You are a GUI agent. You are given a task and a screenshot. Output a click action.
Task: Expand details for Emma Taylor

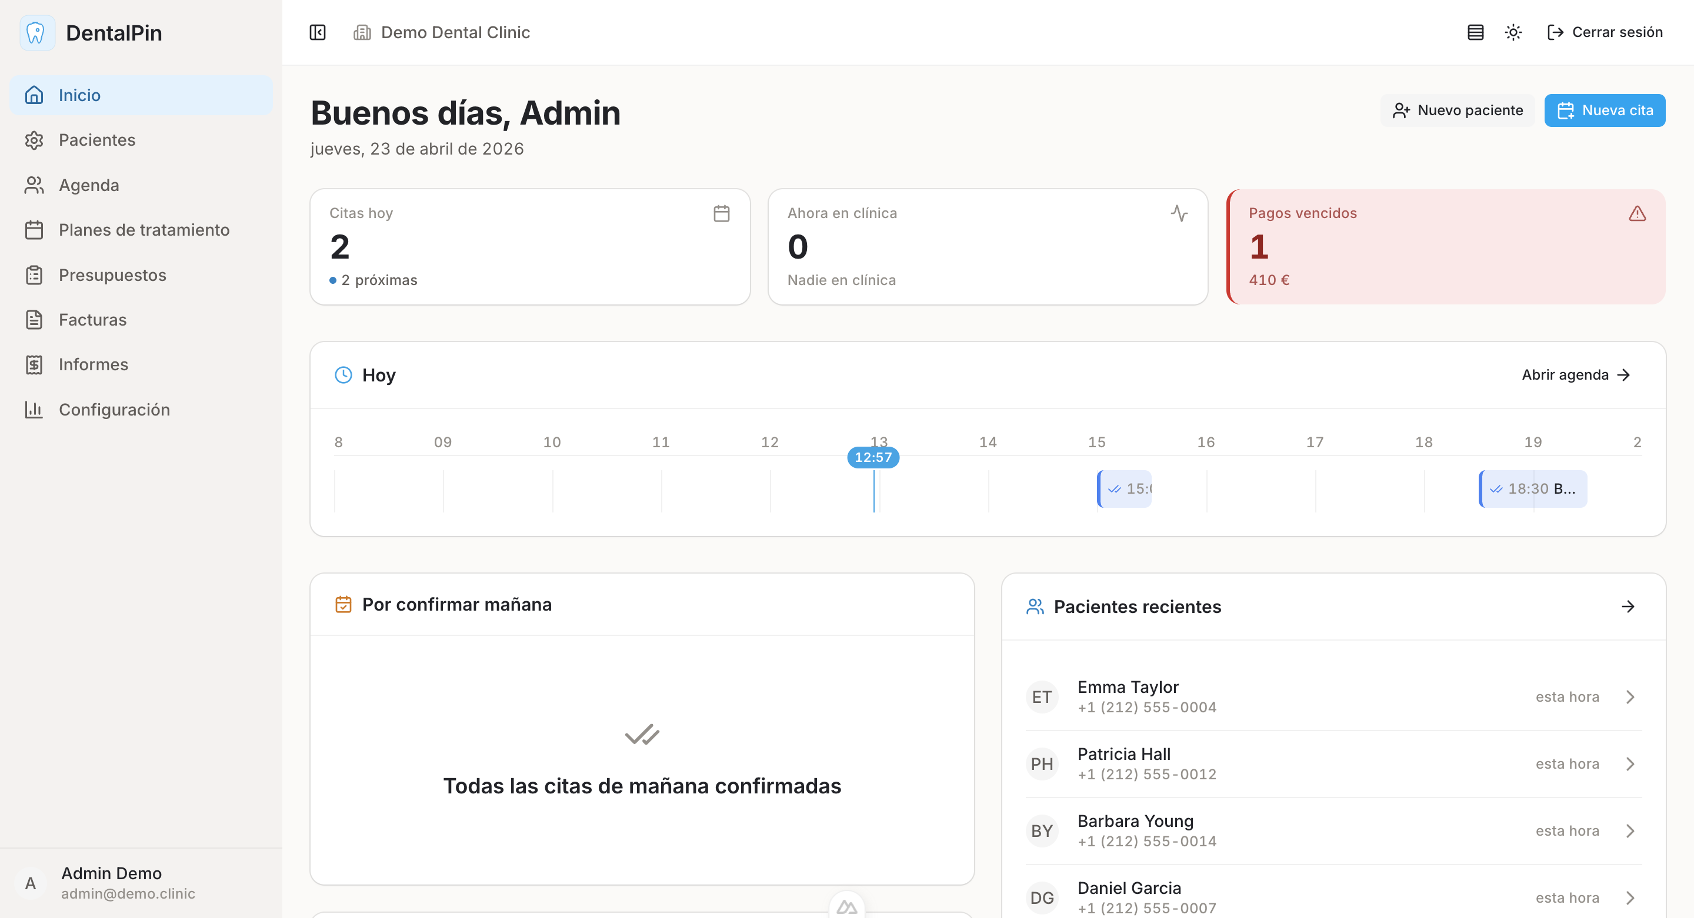point(1629,696)
